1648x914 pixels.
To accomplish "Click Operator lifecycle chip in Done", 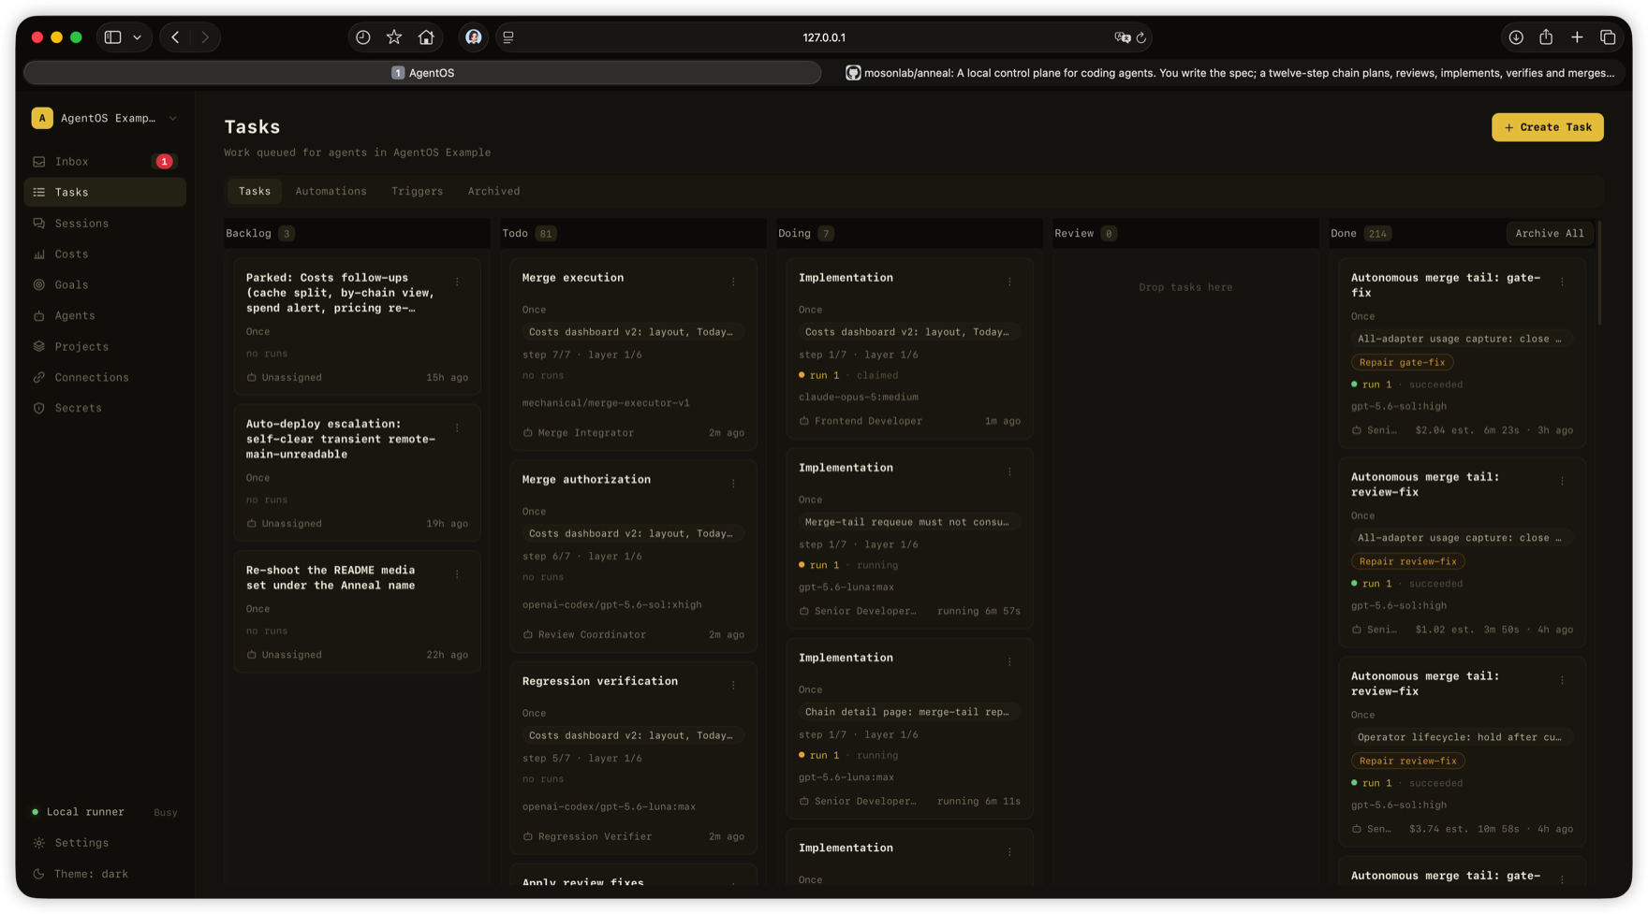I will 1460,737.
